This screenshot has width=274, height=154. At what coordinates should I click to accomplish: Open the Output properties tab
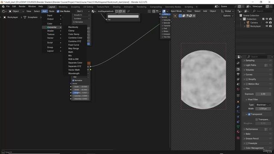tap(238, 74)
